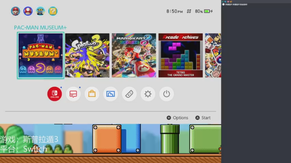Click the PAC-MAN MUSEUM+ title text
291x163 pixels.
pyautogui.click(x=40, y=28)
